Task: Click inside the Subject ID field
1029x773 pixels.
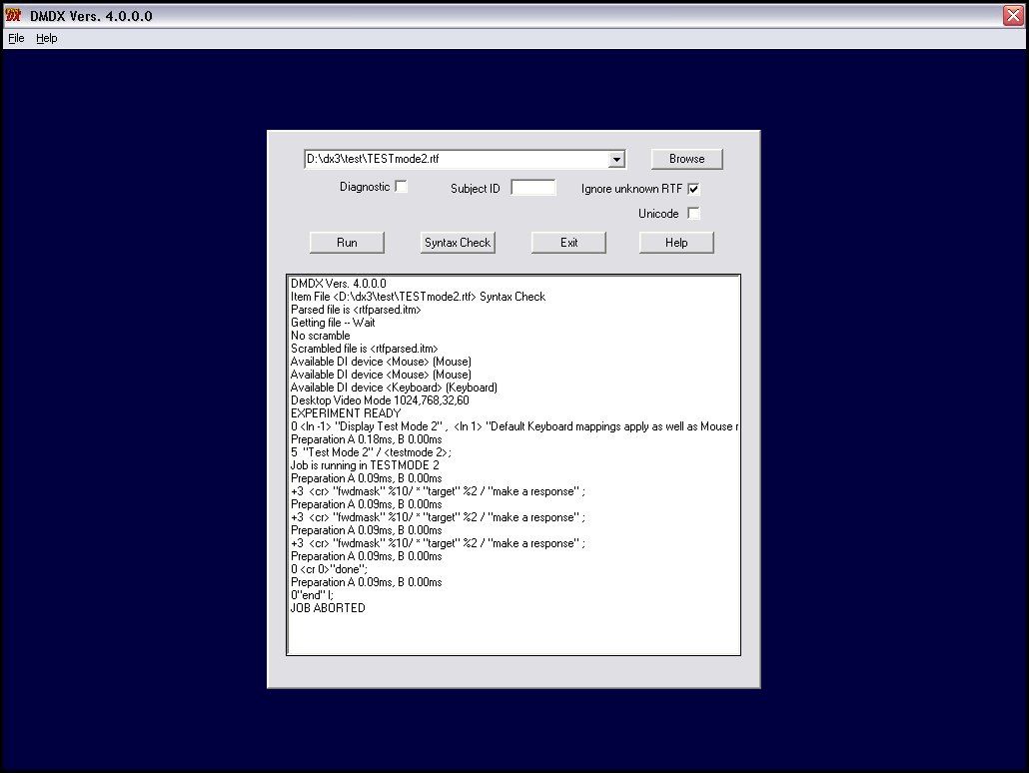Action: pos(532,187)
